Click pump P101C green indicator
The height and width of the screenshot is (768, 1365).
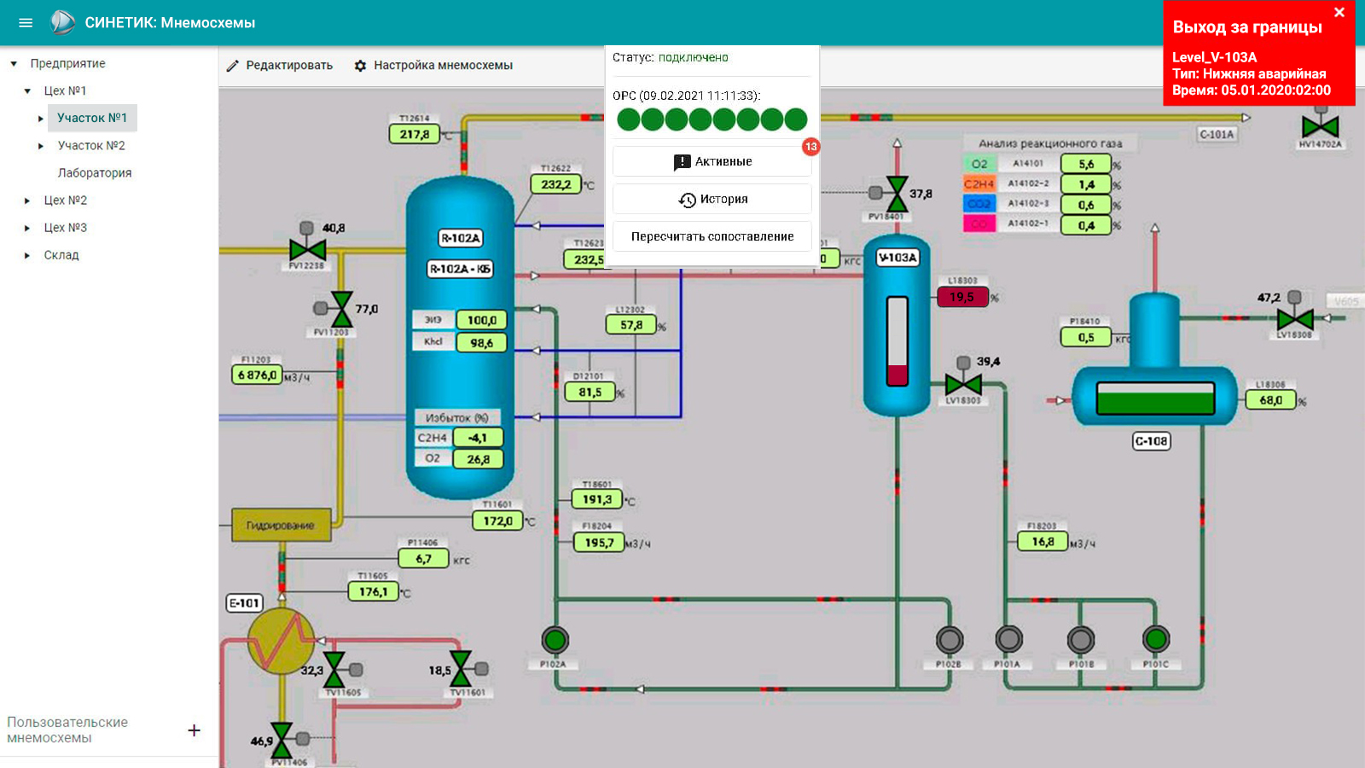coord(1156,638)
